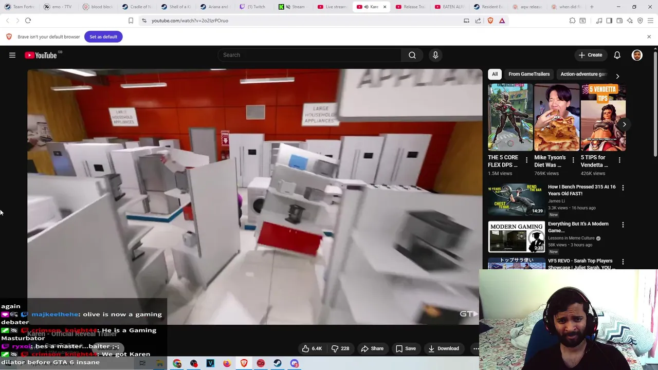Open VF5 REVO Sarah Top Players video

pos(581,264)
